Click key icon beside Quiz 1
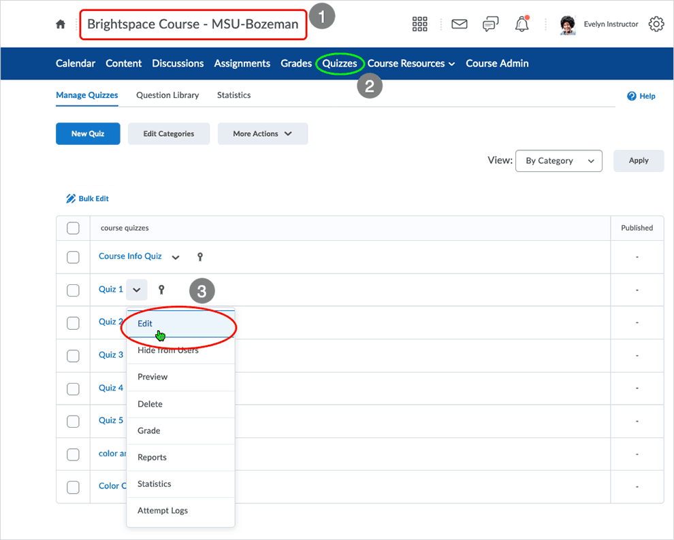Viewport: 674px width, 540px height. coord(161,290)
